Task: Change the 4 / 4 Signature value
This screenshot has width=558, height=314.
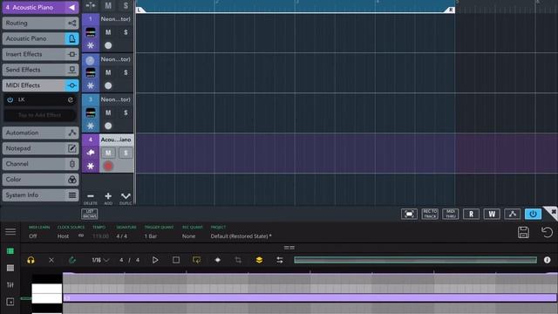Action: 121,236
